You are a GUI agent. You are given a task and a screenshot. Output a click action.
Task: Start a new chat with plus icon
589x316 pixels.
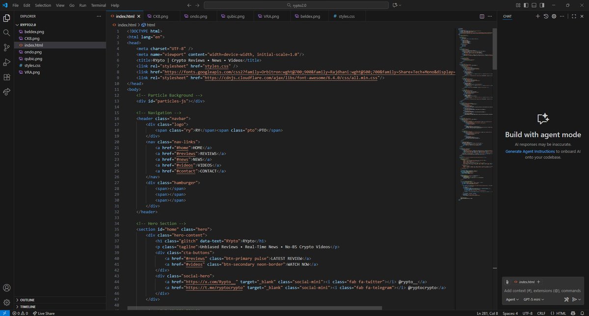538,16
